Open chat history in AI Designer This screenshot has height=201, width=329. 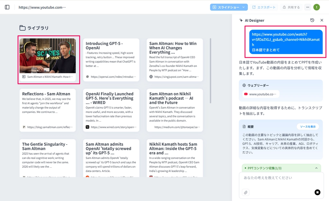click(312, 20)
